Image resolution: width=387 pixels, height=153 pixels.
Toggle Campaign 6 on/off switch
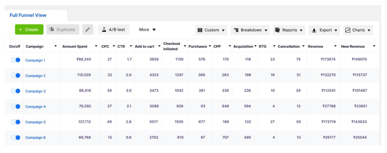click(x=16, y=137)
